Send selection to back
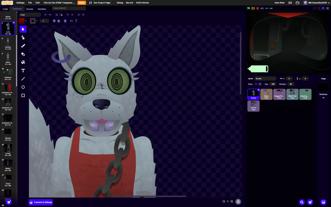 click(83, 15)
